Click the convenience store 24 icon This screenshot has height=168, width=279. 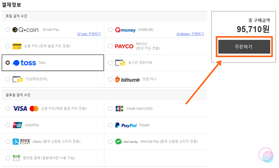click(16, 158)
